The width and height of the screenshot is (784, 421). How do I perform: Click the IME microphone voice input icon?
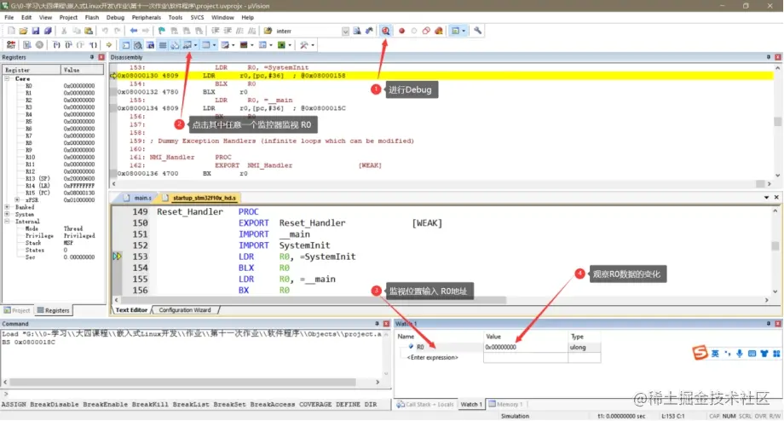[740, 354]
